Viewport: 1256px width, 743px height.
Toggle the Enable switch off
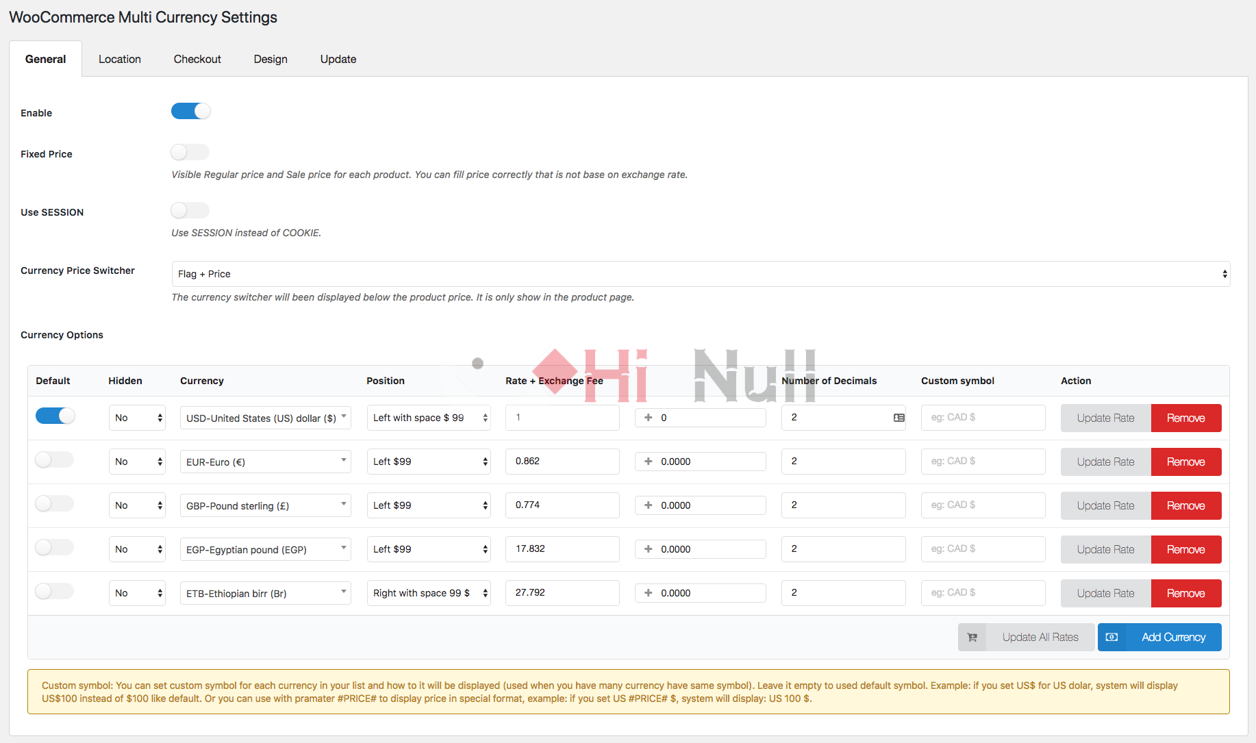coord(190,111)
